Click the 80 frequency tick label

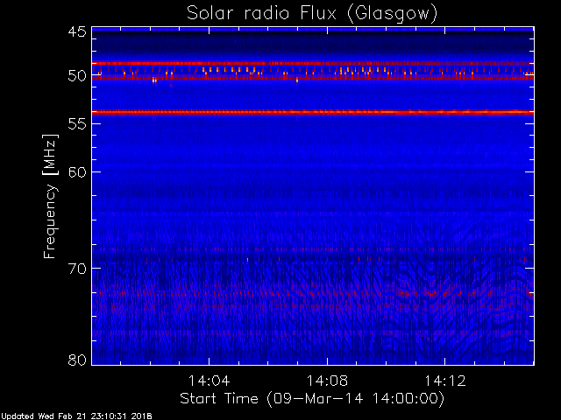(77, 360)
